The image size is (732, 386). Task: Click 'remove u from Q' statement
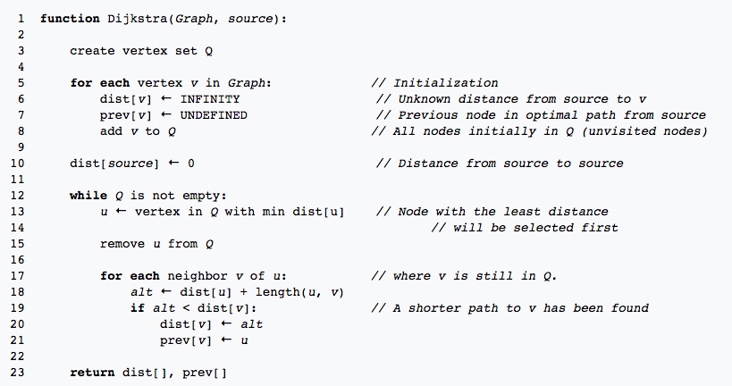tap(156, 244)
